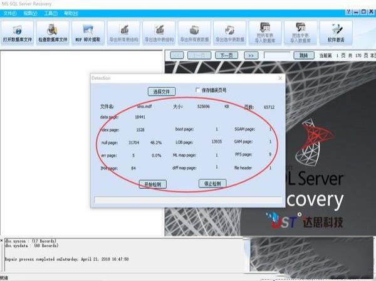Tick the 保存错误页号 checkbox in Detection dialog
The width and height of the screenshot is (376, 281).
point(198,90)
